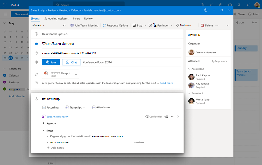This screenshot has width=262, height=165.
Task: Open more toolbar options ellipsis
Action: (x=217, y=25)
